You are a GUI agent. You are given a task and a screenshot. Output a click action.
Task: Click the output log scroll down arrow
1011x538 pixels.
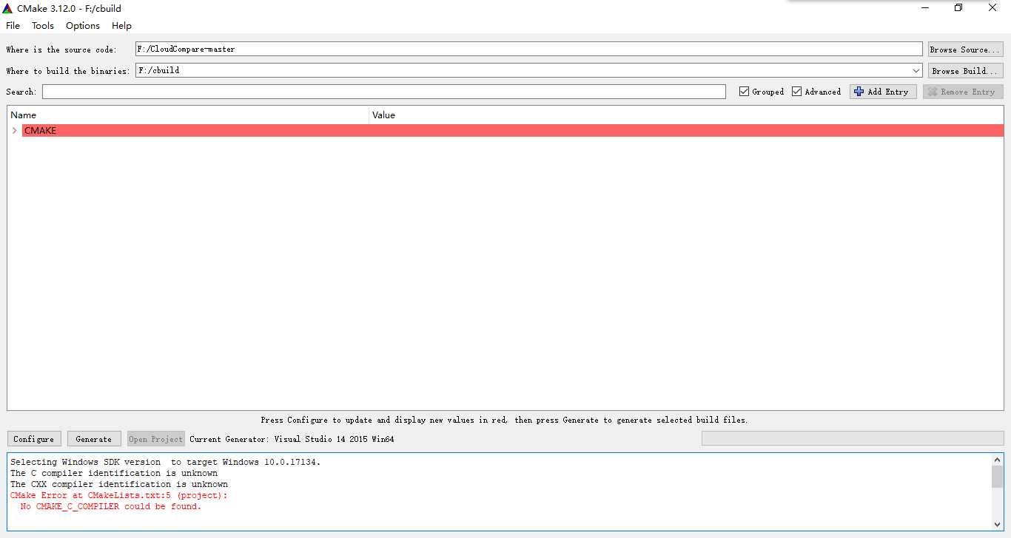(x=997, y=524)
